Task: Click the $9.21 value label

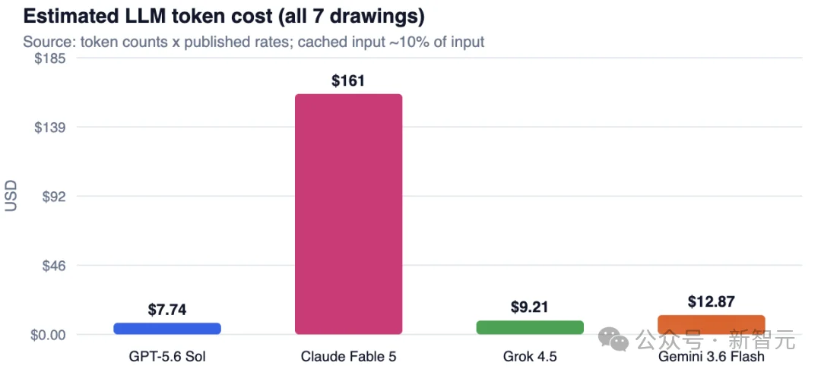Action: coord(530,307)
